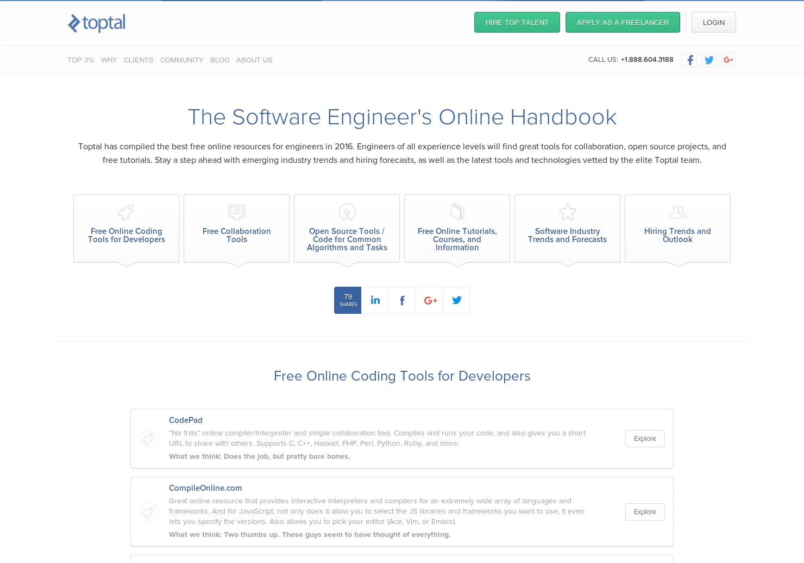Click the rocket icon beside CodePad
The height and width of the screenshot is (563, 804).
149,439
